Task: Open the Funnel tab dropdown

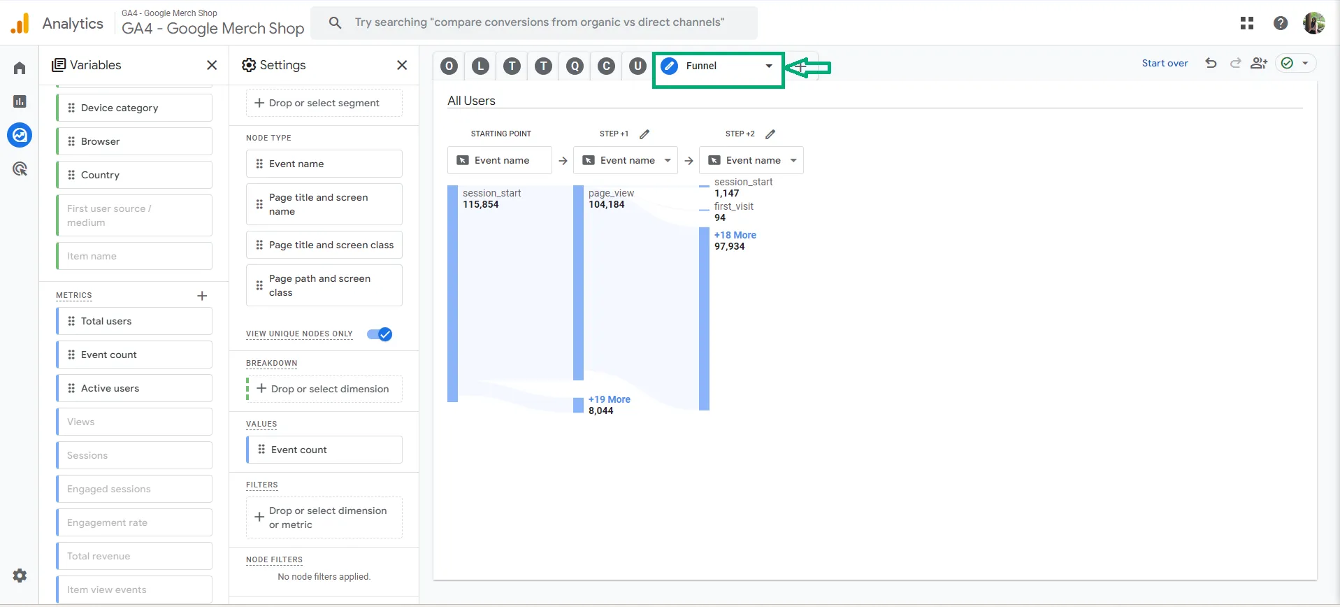Action: pos(769,66)
